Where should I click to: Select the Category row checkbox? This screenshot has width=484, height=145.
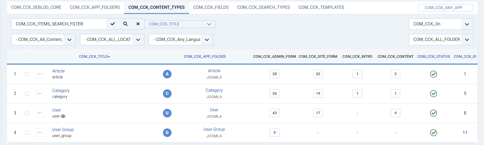(27, 94)
